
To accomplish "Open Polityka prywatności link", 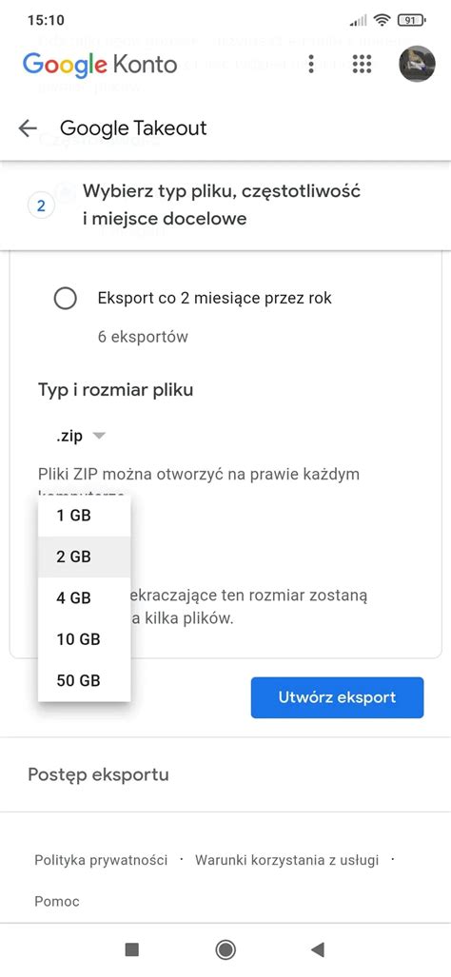I will (x=101, y=861).
